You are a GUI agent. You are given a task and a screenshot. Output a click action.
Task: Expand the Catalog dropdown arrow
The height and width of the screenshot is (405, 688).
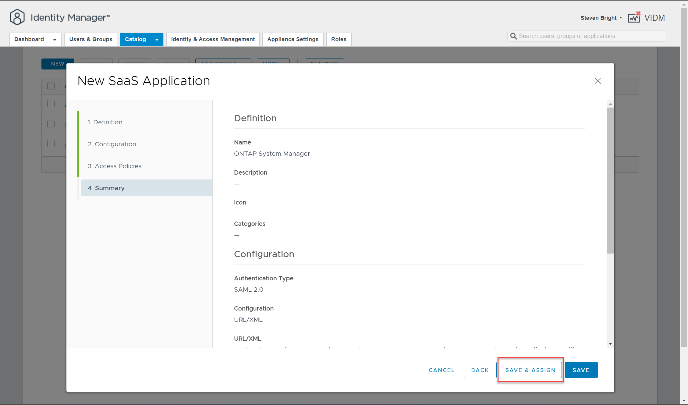(x=157, y=40)
